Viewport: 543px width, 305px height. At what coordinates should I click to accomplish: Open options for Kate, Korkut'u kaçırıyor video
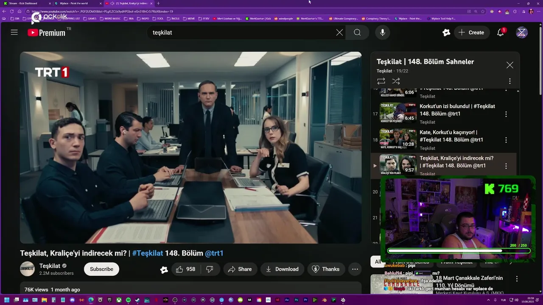[x=506, y=140]
